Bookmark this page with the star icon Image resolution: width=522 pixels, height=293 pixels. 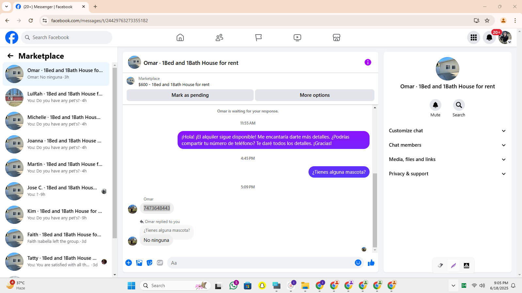[x=487, y=21]
